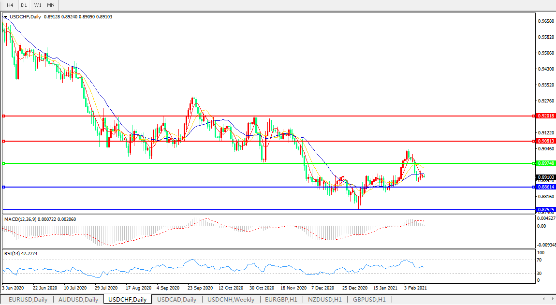
Task: Select the red 0.92018 price label
Action: tap(546, 116)
